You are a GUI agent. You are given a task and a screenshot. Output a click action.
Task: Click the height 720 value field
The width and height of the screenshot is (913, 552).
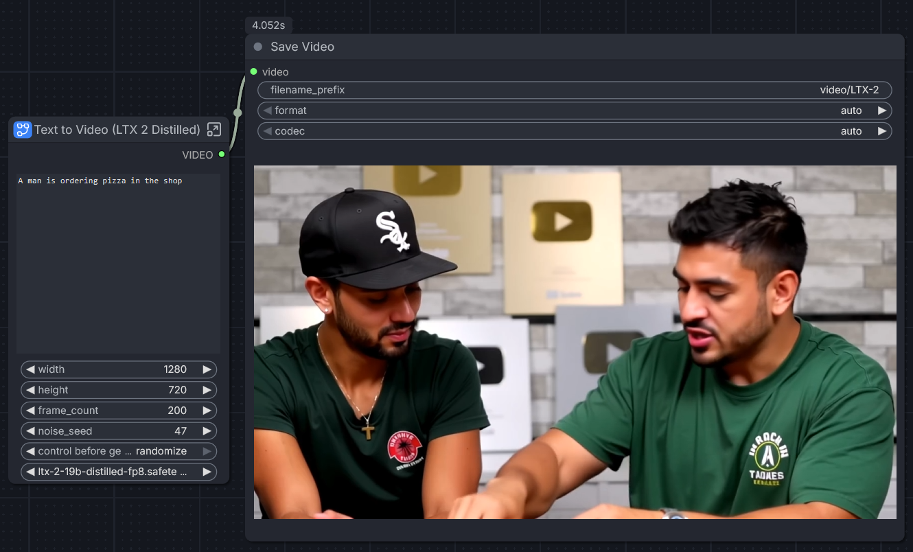(x=119, y=390)
